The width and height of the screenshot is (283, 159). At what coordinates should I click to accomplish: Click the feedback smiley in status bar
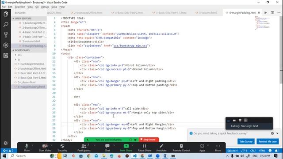(270, 151)
